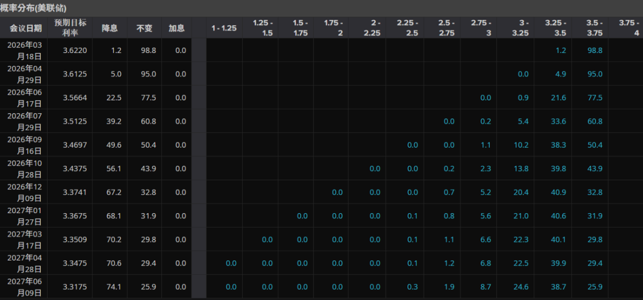This screenshot has height=300, width=643.
Task: Click 2.75 - 3 value 5.6 in January 2027 row
Action: [x=485, y=216]
